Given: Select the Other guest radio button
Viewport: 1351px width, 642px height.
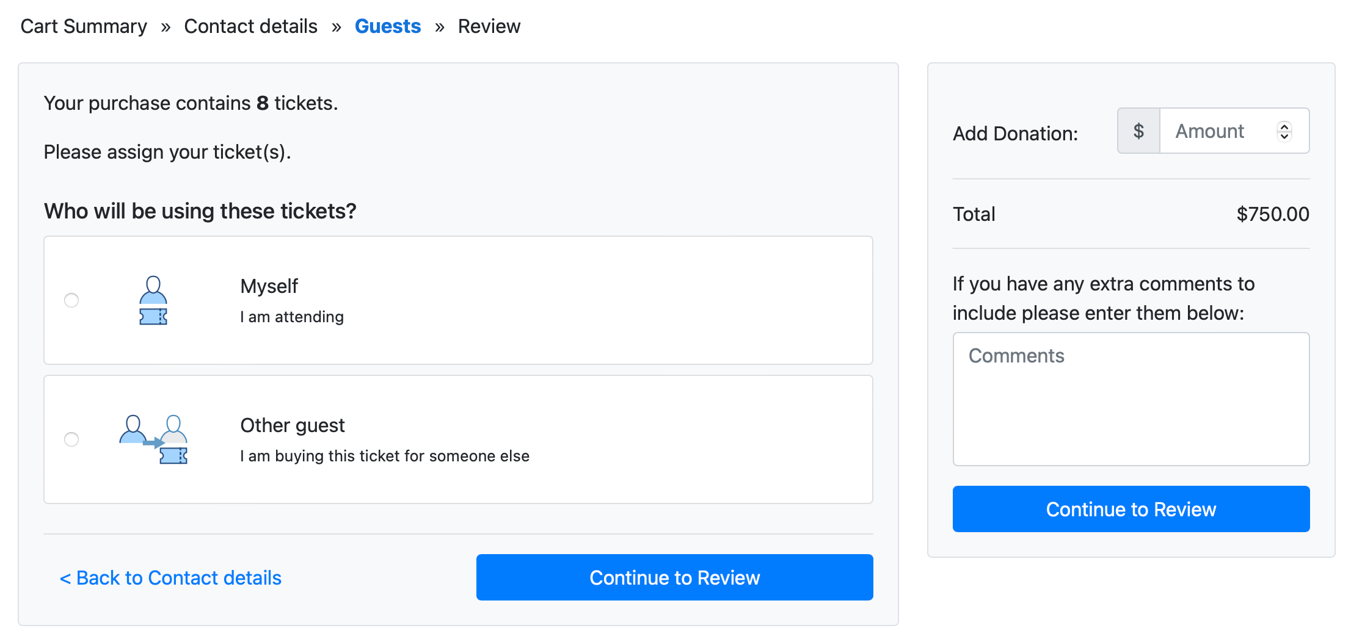Looking at the screenshot, I should pos(71,439).
